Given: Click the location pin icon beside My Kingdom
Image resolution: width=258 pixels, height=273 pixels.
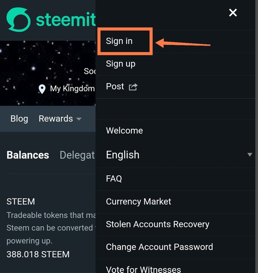Looking at the screenshot, I should [x=42, y=89].
